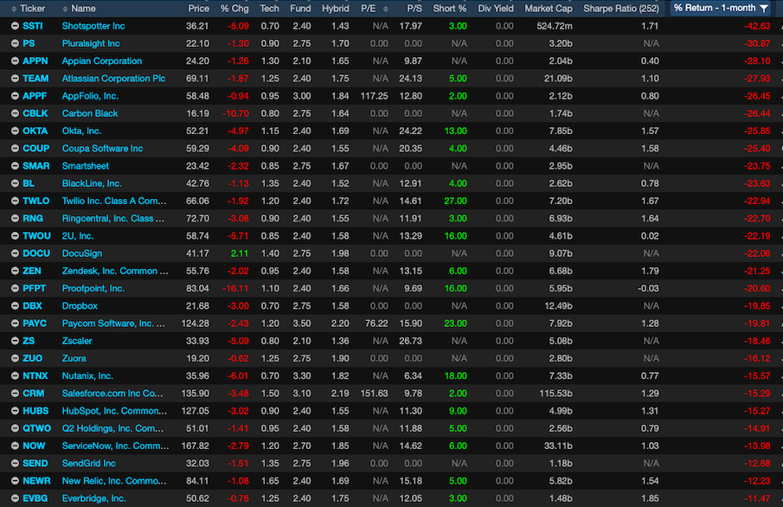This screenshot has width=783, height=507.
Task: Remove PAYC using its minus icon
Action: (x=15, y=324)
